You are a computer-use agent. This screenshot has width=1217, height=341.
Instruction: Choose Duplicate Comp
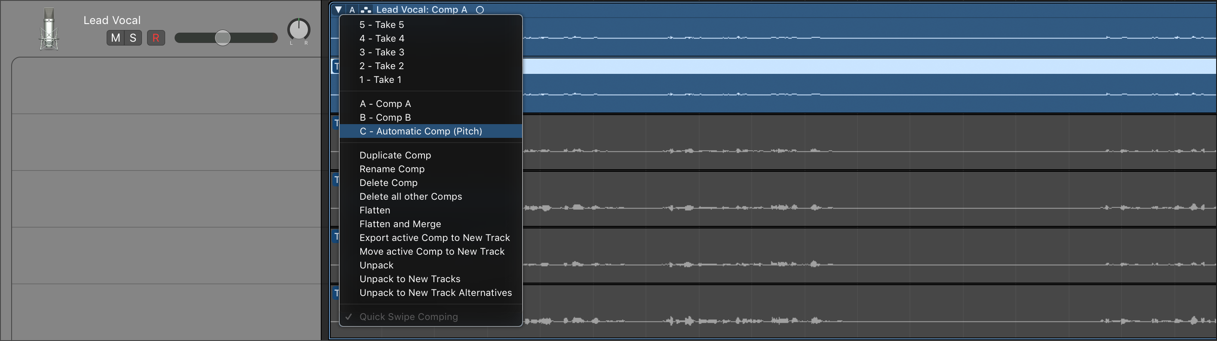(x=395, y=155)
